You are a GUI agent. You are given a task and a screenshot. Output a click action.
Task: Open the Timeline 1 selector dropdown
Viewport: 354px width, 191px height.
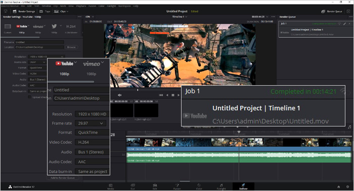(x=180, y=17)
